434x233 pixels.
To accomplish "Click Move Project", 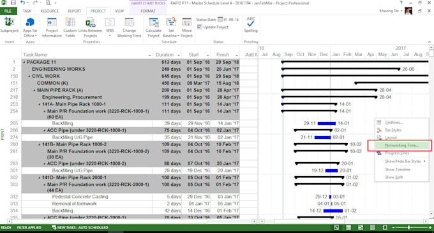I will 186,27.
